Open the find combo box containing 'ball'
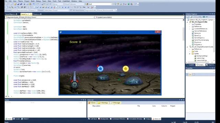 pos(100,4)
